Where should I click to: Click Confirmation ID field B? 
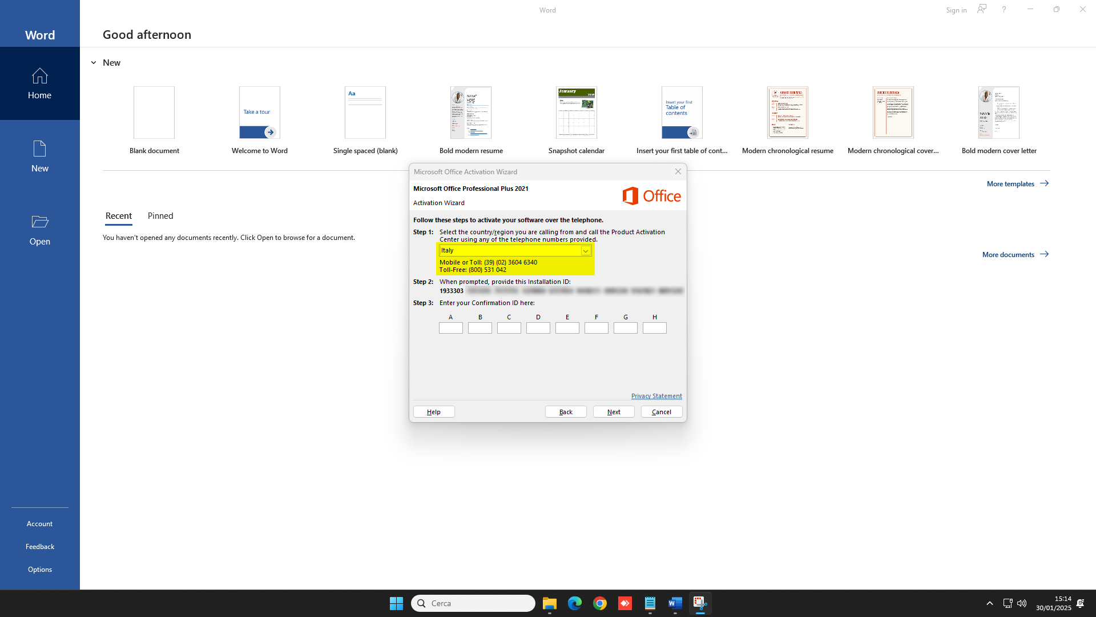tap(480, 328)
